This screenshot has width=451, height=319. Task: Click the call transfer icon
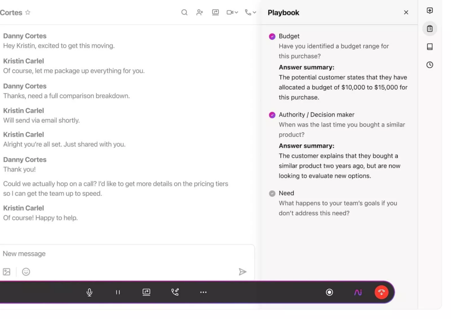175,292
